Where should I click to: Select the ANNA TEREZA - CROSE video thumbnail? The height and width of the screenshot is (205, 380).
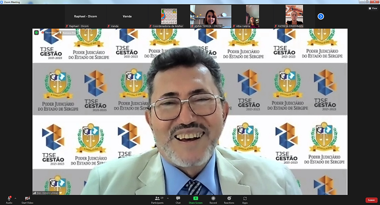pyautogui.click(x=211, y=16)
